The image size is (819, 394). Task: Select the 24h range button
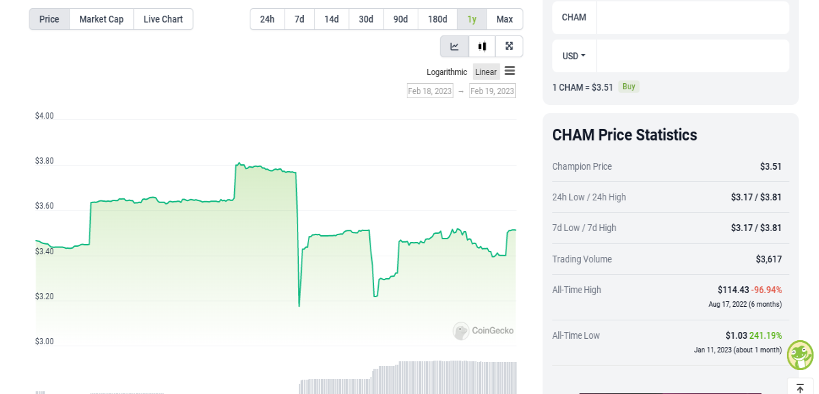pyautogui.click(x=267, y=19)
